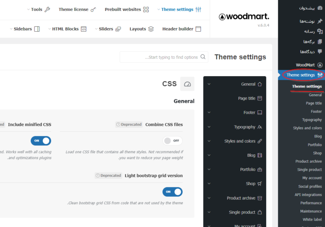Screen dimensions: 325x227
Task: Select Page title in settings panel
Action: 250,98
